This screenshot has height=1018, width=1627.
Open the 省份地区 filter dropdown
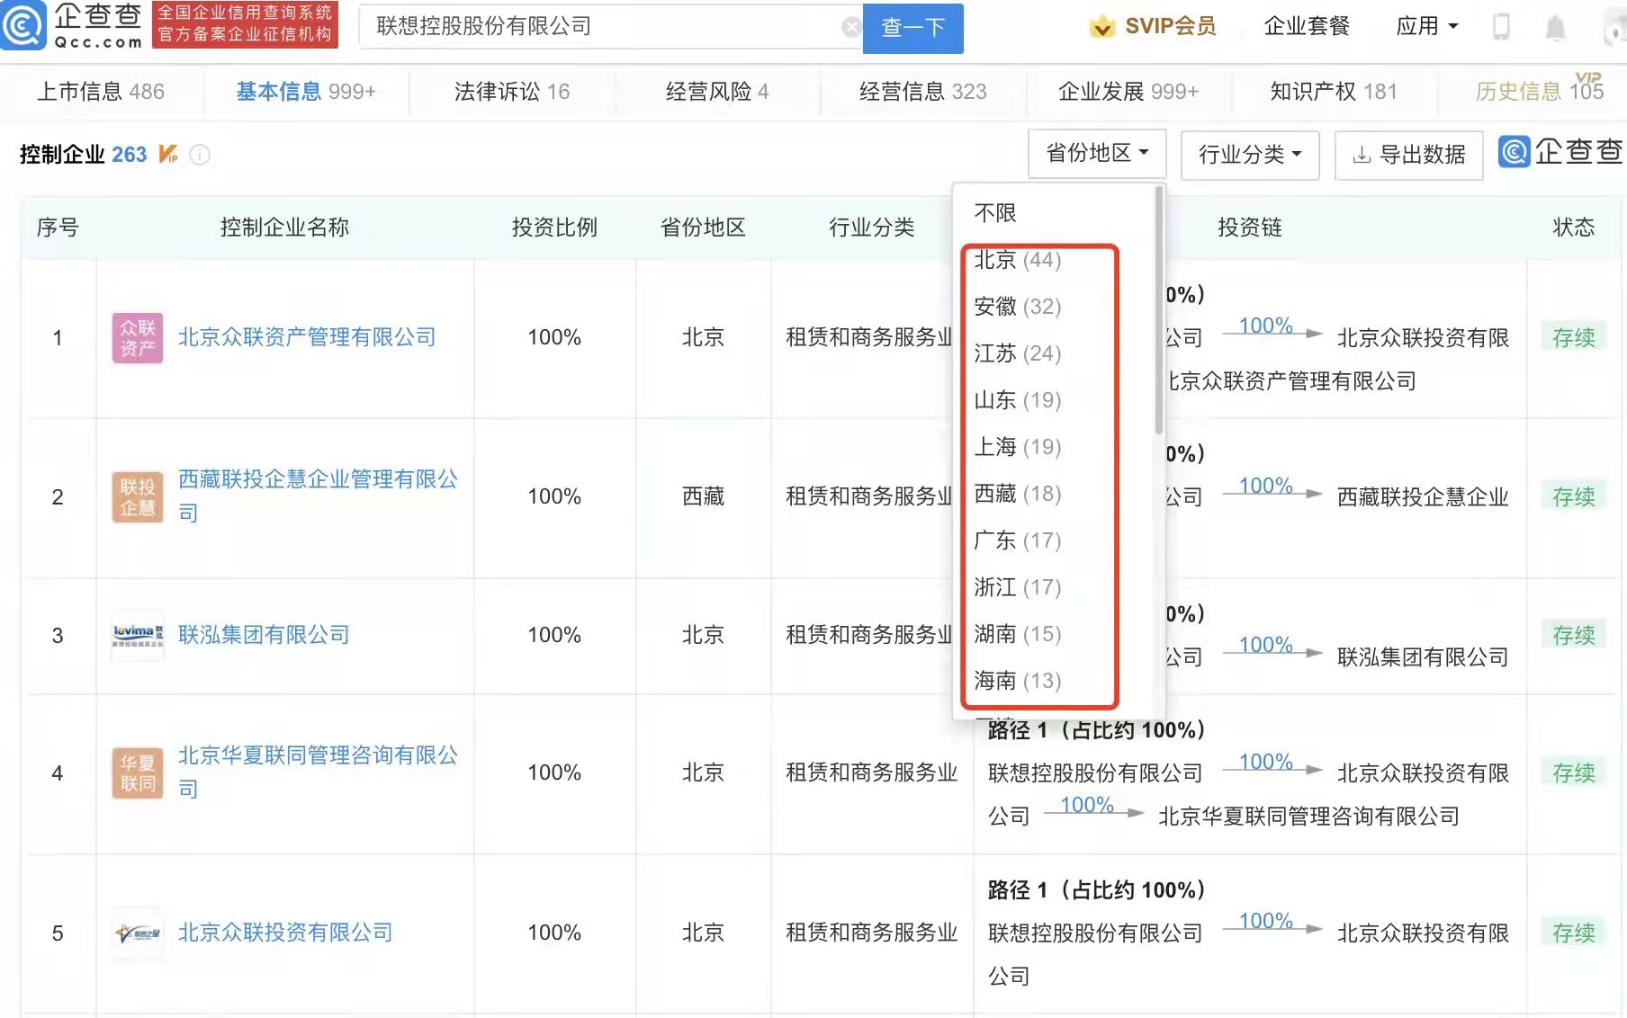click(x=1097, y=154)
